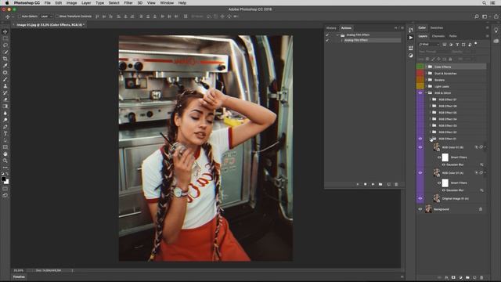This screenshot has width=501, height=282.
Task: Click the zoom percentage field in status bar
Action: pos(19,270)
